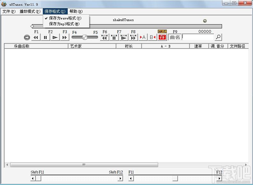253x185 pixels.
Task: Click the Shift F11 slider thumb
Action: (x=38, y=178)
